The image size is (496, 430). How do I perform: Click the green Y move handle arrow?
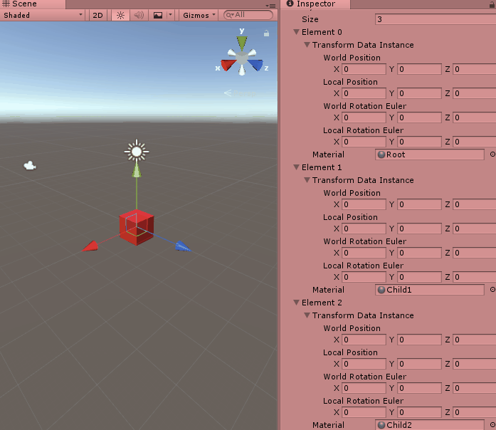137,171
